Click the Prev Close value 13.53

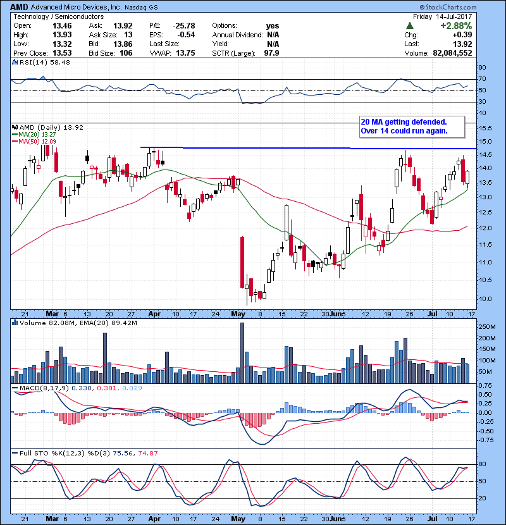(x=62, y=53)
